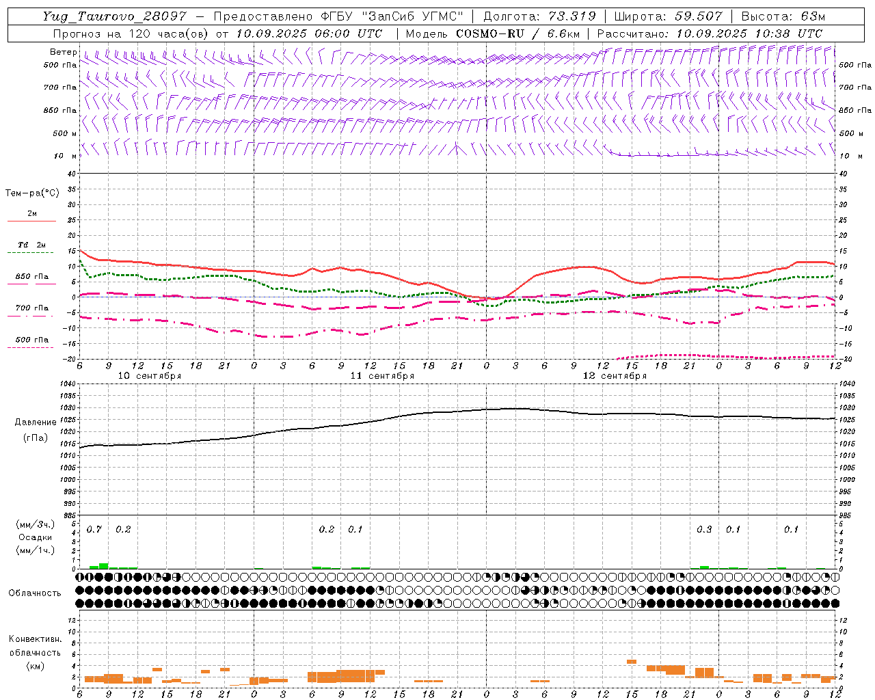Click the Давление pressure panel label
This screenshot has height=700, width=875.
coord(36,422)
